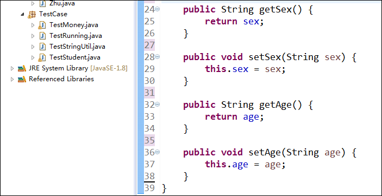Click the TestStringUtil.java file icon
This screenshot has height=196, width=382.
(x=42, y=47)
